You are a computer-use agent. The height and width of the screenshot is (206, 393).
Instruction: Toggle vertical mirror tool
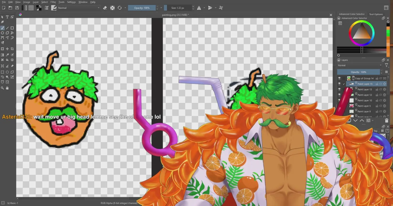coord(210,8)
